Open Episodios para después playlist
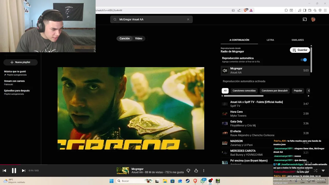This screenshot has width=329, height=185. tap(21, 92)
